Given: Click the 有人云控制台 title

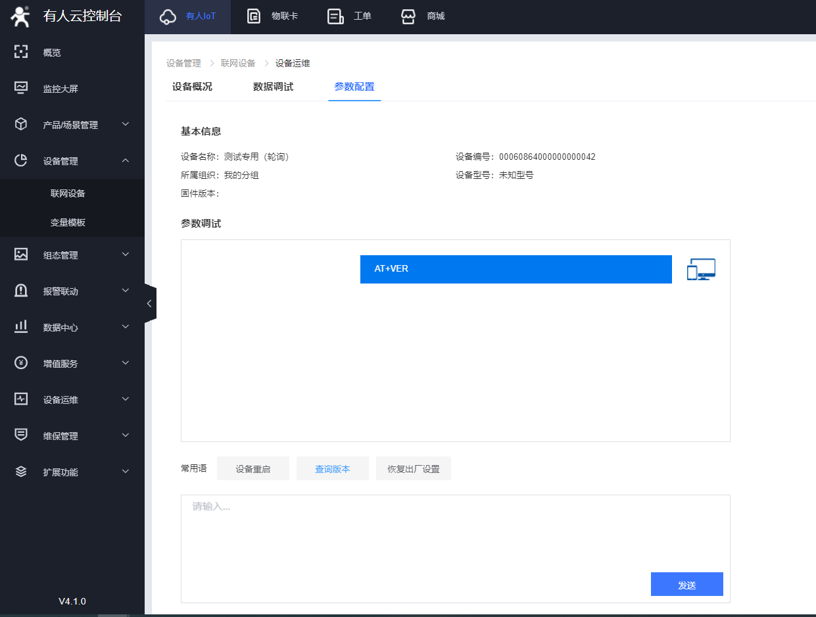Looking at the screenshot, I should [83, 16].
